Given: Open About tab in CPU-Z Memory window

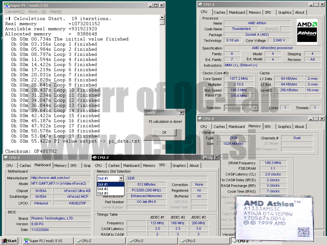Looking at the screenshot, I should [300, 127].
